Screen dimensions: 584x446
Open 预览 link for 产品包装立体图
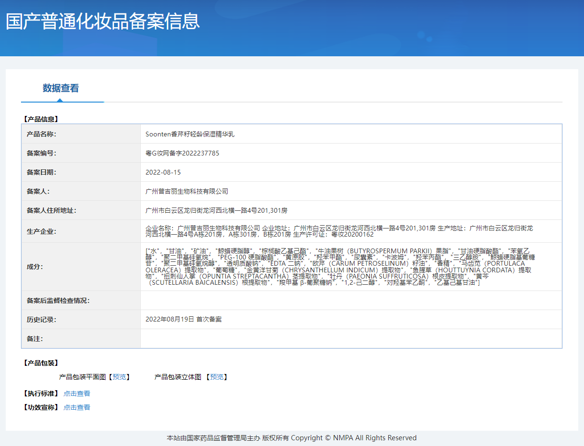217,377
